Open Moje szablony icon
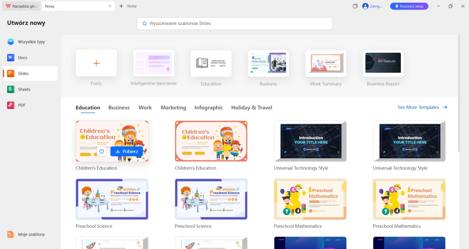The height and width of the screenshot is (249, 469). click(x=11, y=234)
